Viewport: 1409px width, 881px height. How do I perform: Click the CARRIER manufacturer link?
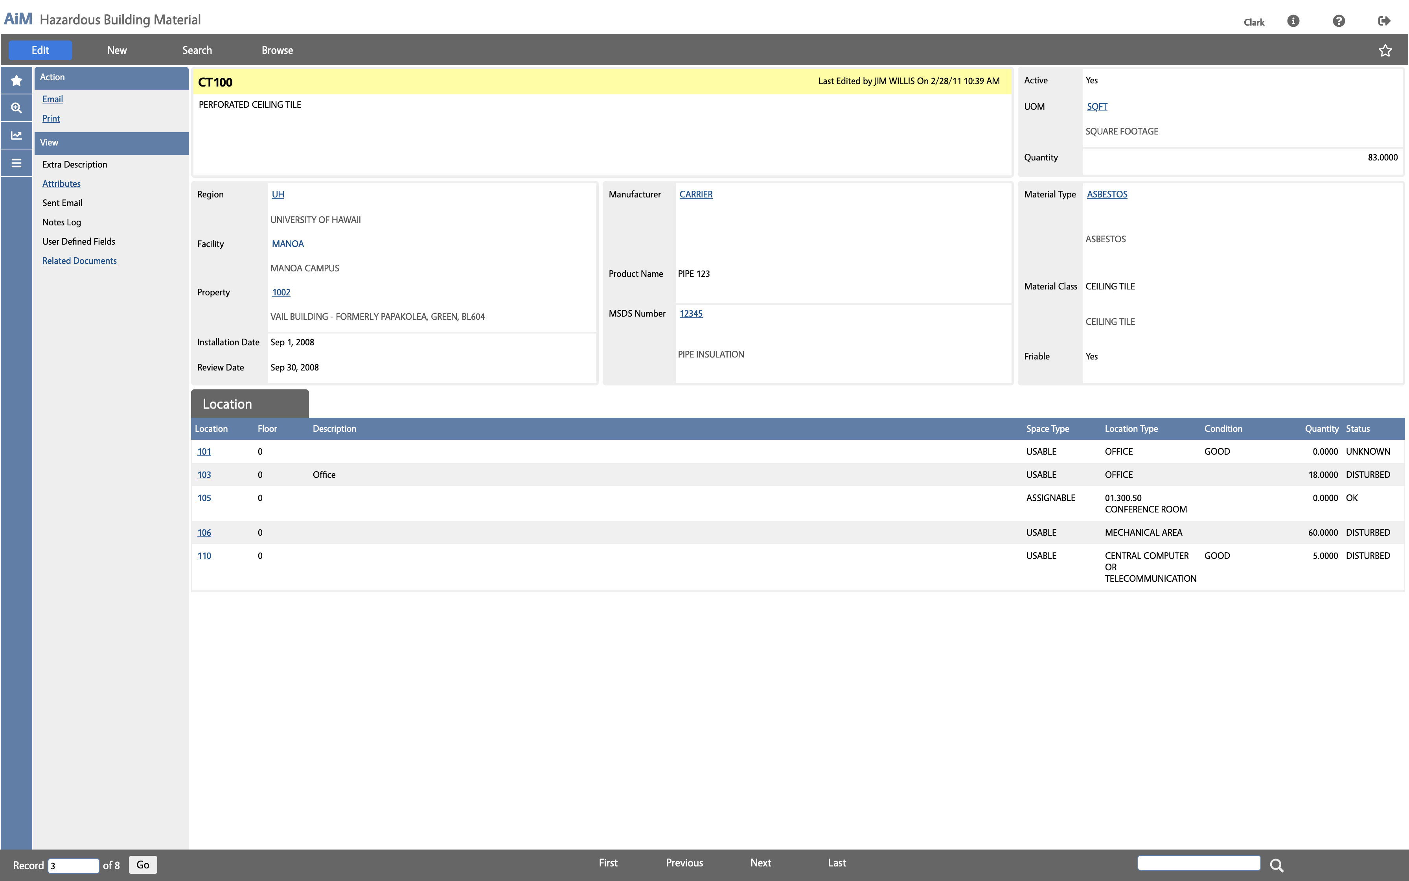click(x=696, y=194)
